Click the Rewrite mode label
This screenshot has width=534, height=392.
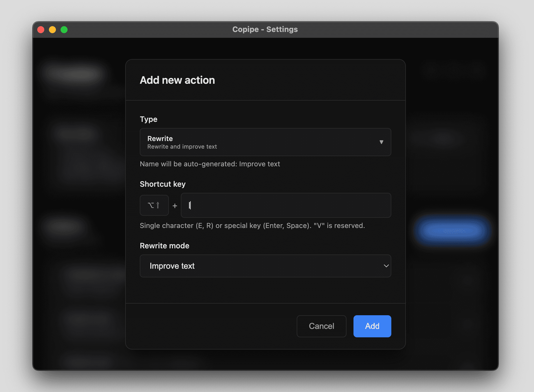(165, 246)
